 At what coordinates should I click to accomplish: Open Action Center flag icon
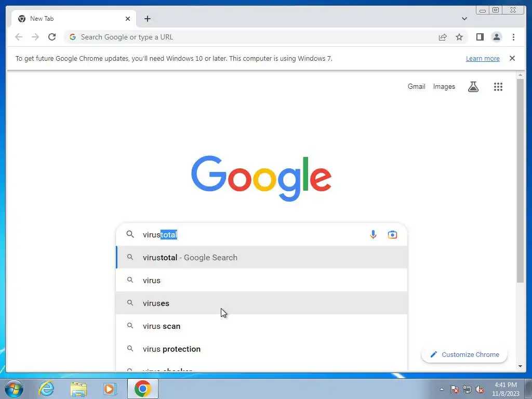coord(455,389)
